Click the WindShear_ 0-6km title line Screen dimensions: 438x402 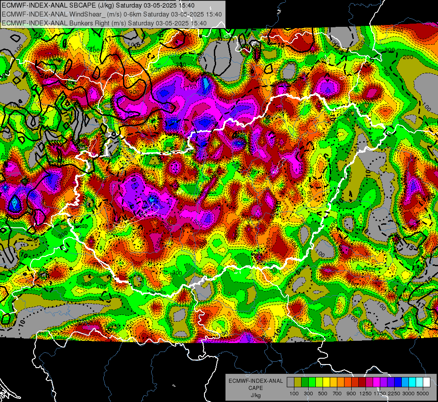coord(112,14)
